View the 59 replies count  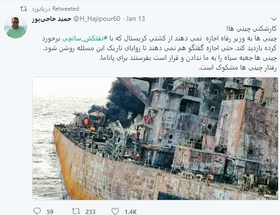[x=50, y=212]
